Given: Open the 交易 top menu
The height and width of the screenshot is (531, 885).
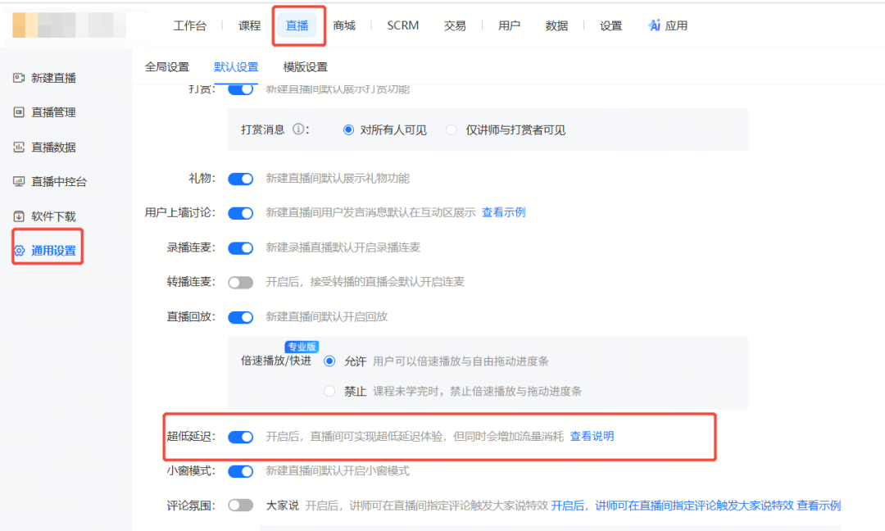Looking at the screenshot, I should (455, 25).
